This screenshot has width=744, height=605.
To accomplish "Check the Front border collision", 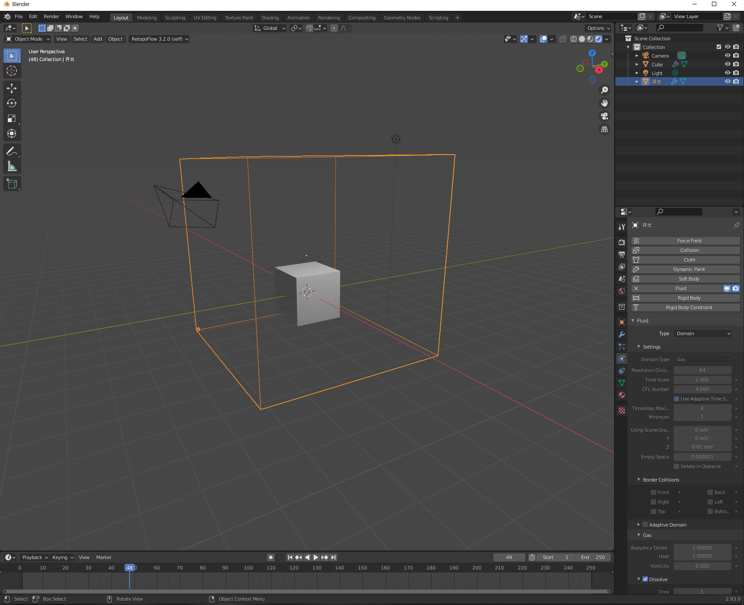I will coord(653,492).
